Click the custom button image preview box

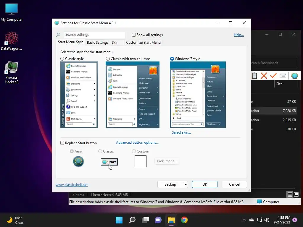[141, 161]
